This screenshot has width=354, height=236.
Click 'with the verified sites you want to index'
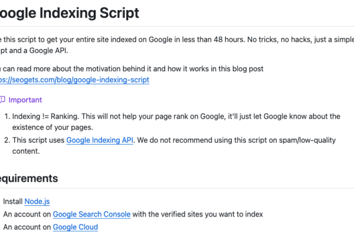198,214
